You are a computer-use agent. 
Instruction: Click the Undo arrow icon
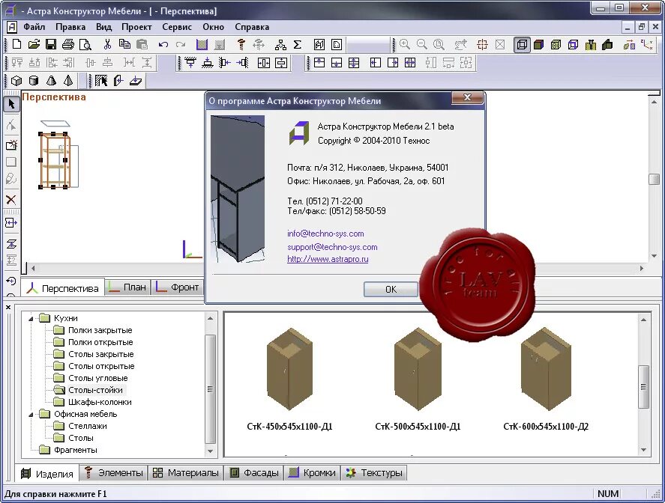163,44
